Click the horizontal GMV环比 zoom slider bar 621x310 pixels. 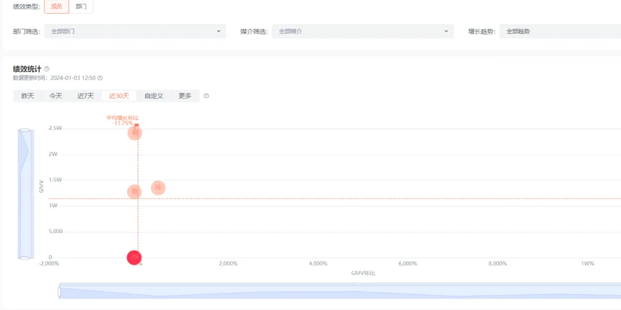click(x=339, y=291)
